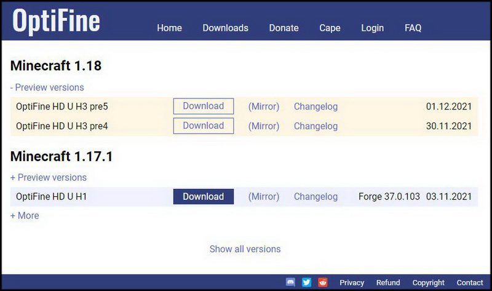Open Mirror link for H3 pre4
Image resolution: width=492 pixels, height=291 pixels.
(264, 126)
